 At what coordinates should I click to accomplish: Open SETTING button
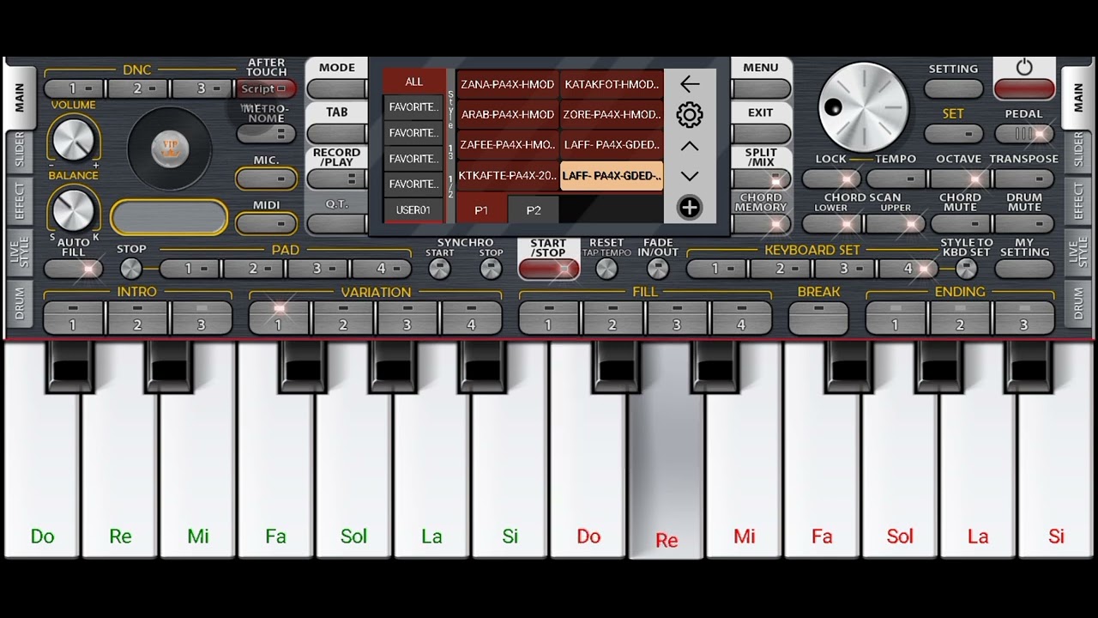click(x=953, y=88)
